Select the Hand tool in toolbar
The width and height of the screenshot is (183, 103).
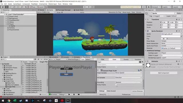tap(3, 7)
